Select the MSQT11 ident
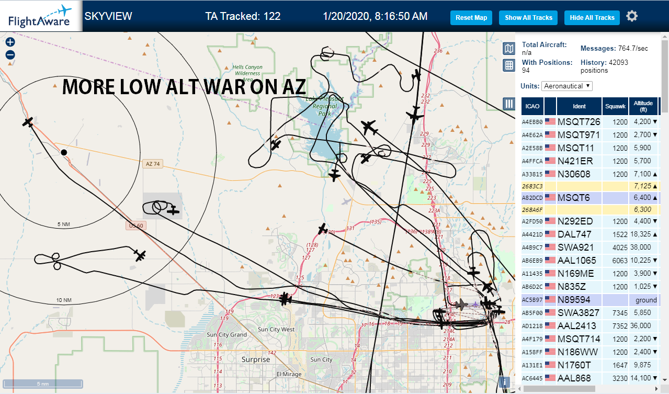Image resolution: width=669 pixels, height=394 pixels. click(x=576, y=148)
